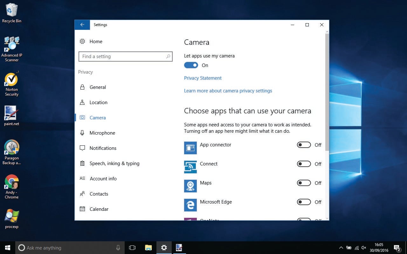The width and height of the screenshot is (407, 254).
Task: Click the Cortana microphone icon
Action: [118, 248]
